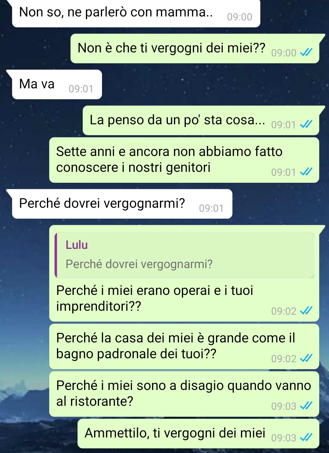Viewport: 329px width, 453px height.
Task: Select the 'Ma va' message bubble
Action: click(57, 84)
